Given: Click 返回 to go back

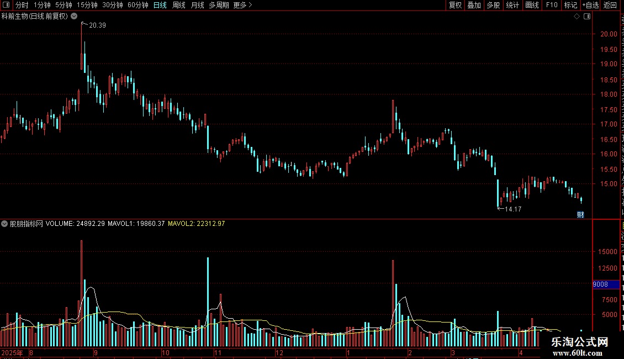Looking at the screenshot, I should pyautogui.click(x=610, y=5).
